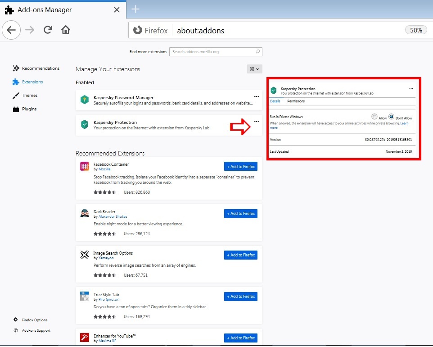
Task: Add Dark Reader to Firefox
Action: [241, 214]
